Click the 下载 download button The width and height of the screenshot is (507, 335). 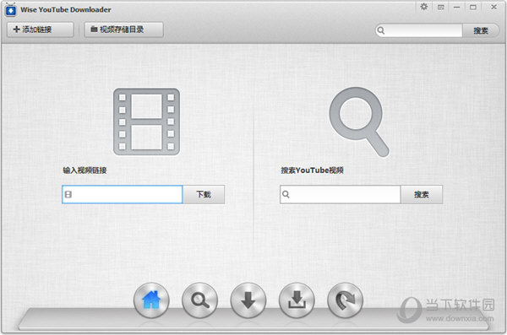click(204, 194)
